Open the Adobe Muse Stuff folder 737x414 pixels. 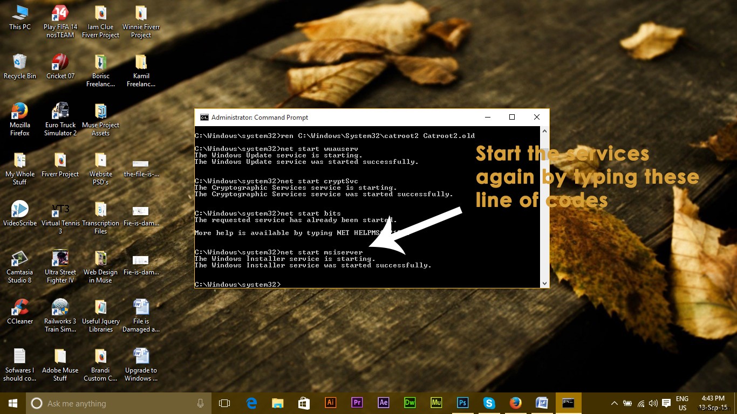(60, 365)
